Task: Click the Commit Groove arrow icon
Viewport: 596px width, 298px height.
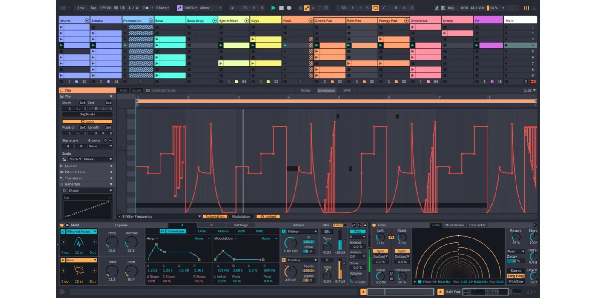Action: click(110, 140)
